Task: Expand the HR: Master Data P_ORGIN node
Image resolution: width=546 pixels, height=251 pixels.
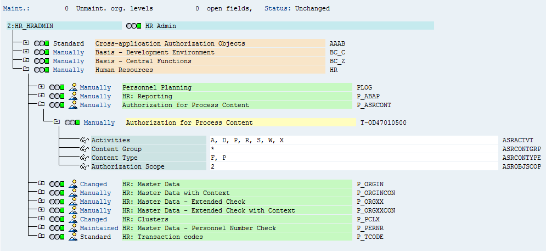Action: (x=41, y=183)
